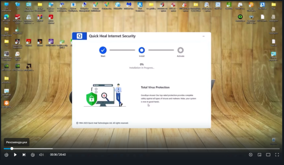Open the Adobe Reader desktop shortcut
This screenshot has width=284, height=165.
pos(51,19)
